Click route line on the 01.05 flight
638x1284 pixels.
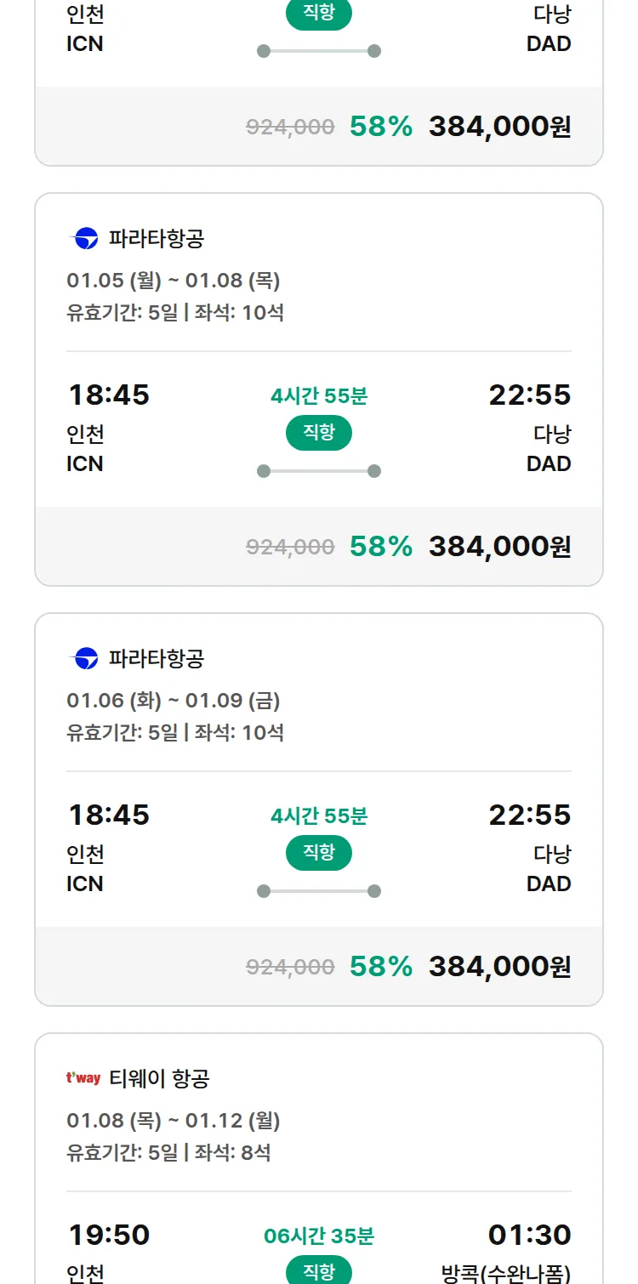tap(319, 471)
